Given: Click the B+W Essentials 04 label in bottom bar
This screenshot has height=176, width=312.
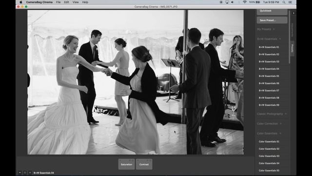Looking at the screenshot, I should point(44,173).
